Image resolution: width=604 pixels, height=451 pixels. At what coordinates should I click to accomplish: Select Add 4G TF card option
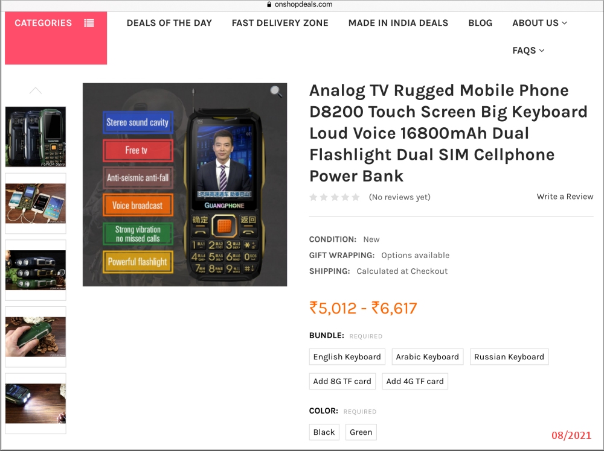click(x=415, y=382)
